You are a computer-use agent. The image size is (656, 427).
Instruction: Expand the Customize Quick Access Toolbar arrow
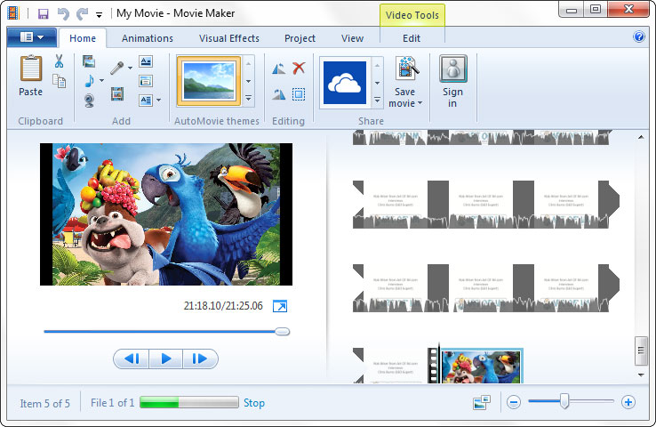(x=100, y=15)
